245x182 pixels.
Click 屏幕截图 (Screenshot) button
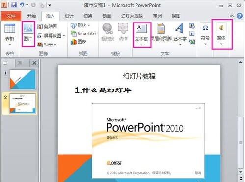49,36
